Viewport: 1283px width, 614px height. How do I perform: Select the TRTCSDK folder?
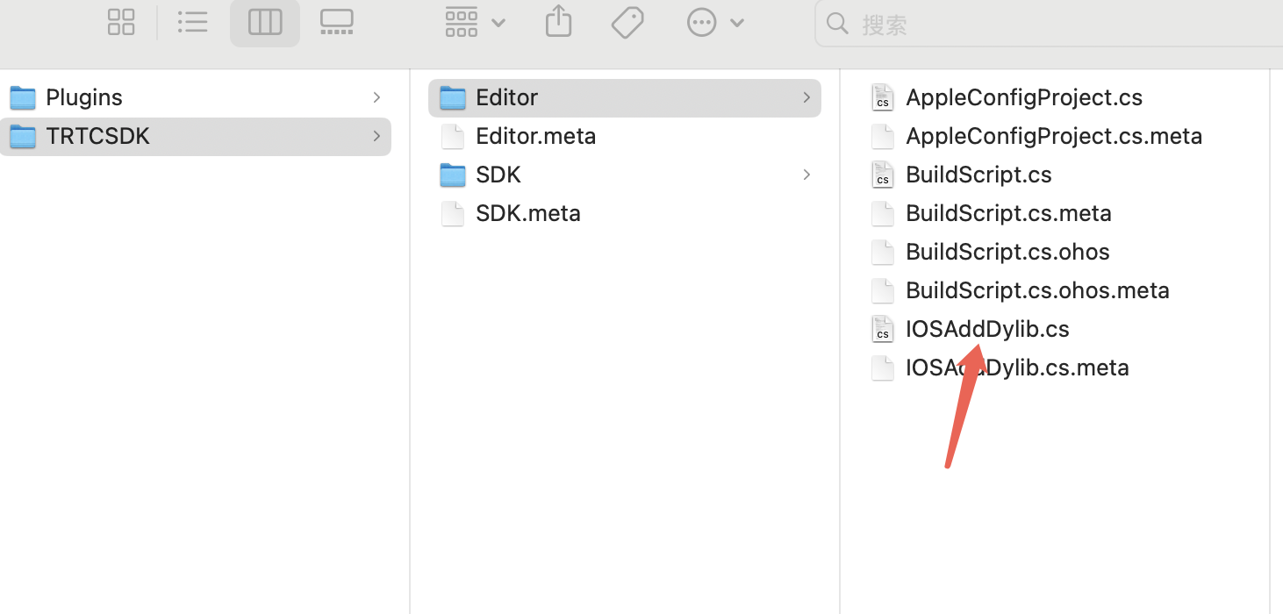(97, 136)
